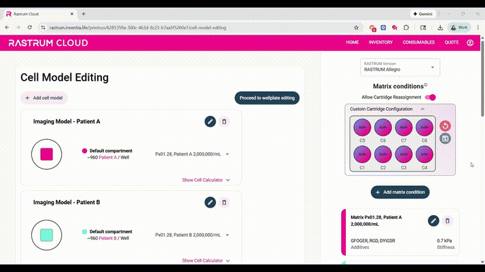Open the Gemini browser button
485x272 pixels.
point(423,14)
